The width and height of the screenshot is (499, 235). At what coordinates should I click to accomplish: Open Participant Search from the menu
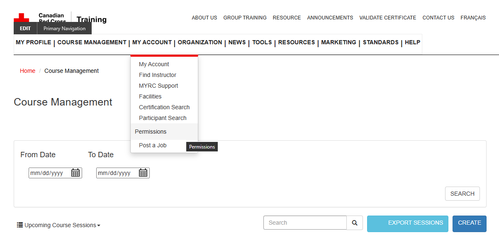[163, 118]
